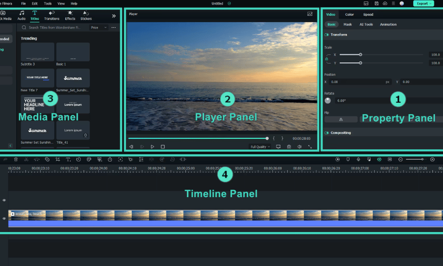This screenshot has height=266, width=443.
Task: Open the Help menu
Action: pos(74,4)
